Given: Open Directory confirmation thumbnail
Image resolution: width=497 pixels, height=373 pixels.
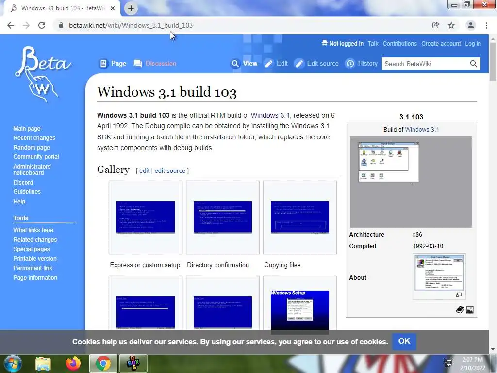Looking at the screenshot, I should pos(222,217).
